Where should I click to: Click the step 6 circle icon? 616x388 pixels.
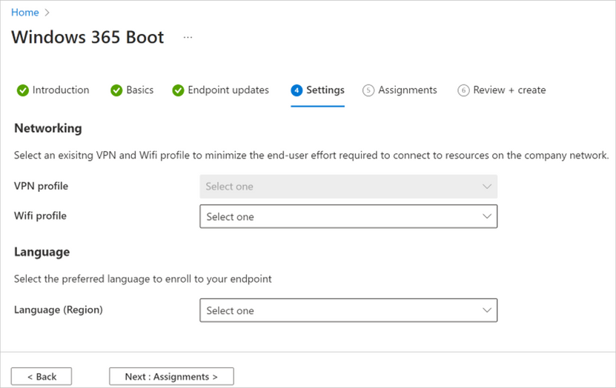click(463, 90)
